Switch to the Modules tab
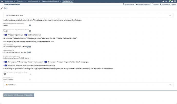This screenshot has height=104, width=177. 21,1
